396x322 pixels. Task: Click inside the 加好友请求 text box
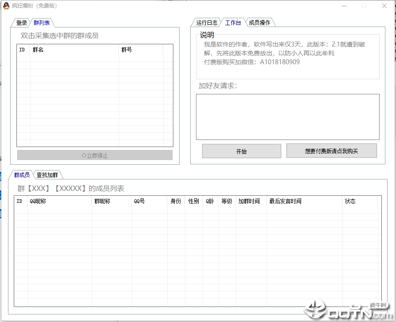coord(288,117)
